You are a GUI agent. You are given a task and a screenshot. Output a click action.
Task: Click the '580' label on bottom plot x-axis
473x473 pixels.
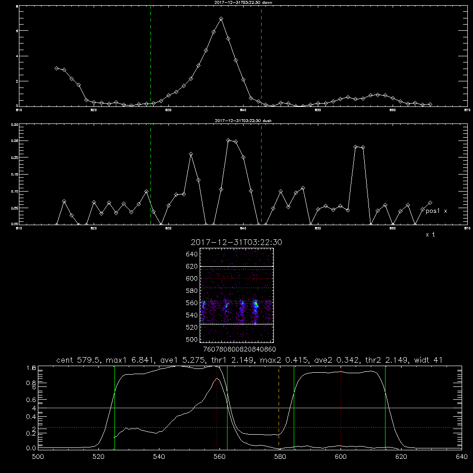280,457
